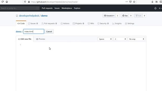View stargazers count next to Star
This screenshot has height=91, width=162.
point(131,16)
